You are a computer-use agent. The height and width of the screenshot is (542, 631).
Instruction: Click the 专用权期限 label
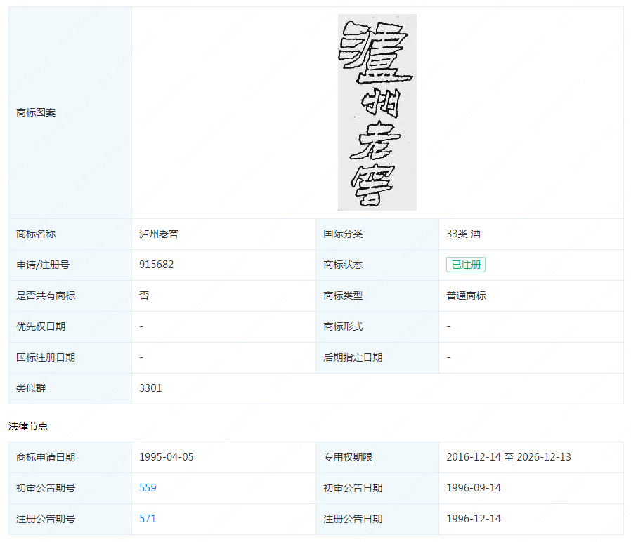348,457
